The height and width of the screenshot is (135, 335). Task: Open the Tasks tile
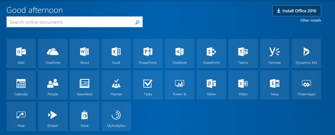148,85
